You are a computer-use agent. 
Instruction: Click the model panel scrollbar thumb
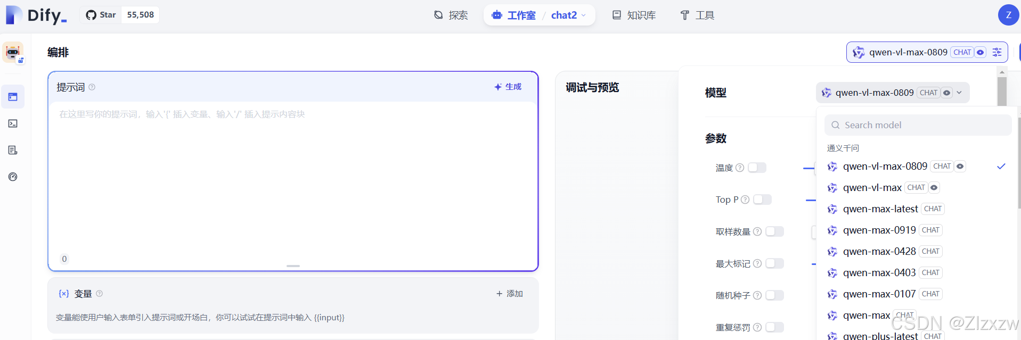pos(1002,92)
